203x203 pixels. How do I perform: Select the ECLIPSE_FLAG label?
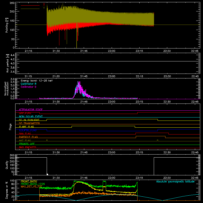28,130
